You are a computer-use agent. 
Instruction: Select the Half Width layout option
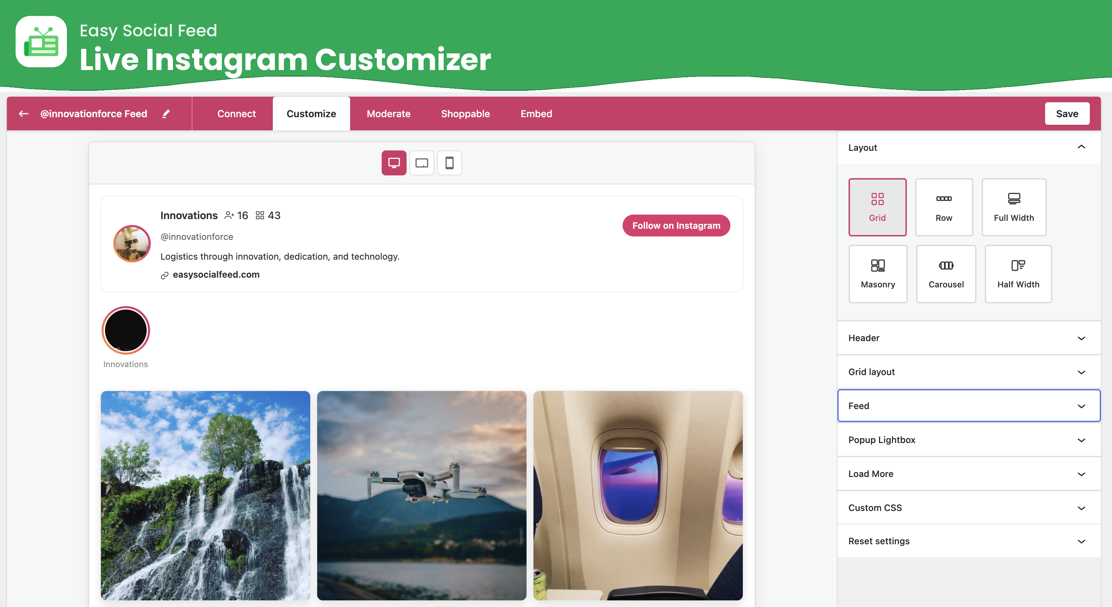click(x=1018, y=274)
